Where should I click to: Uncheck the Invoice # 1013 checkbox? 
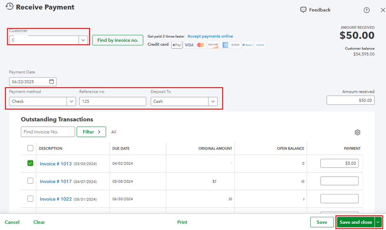coord(31,164)
